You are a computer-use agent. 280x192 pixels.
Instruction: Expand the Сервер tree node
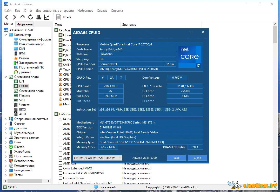6,124
